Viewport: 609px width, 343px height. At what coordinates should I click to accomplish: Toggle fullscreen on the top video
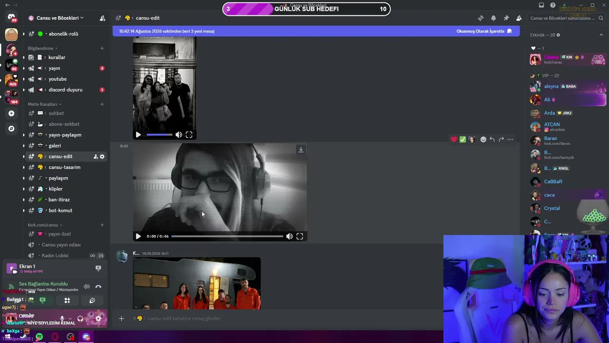point(189,135)
